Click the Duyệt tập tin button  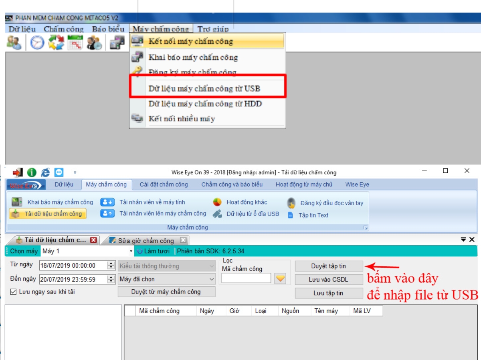[x=329, y=266]
